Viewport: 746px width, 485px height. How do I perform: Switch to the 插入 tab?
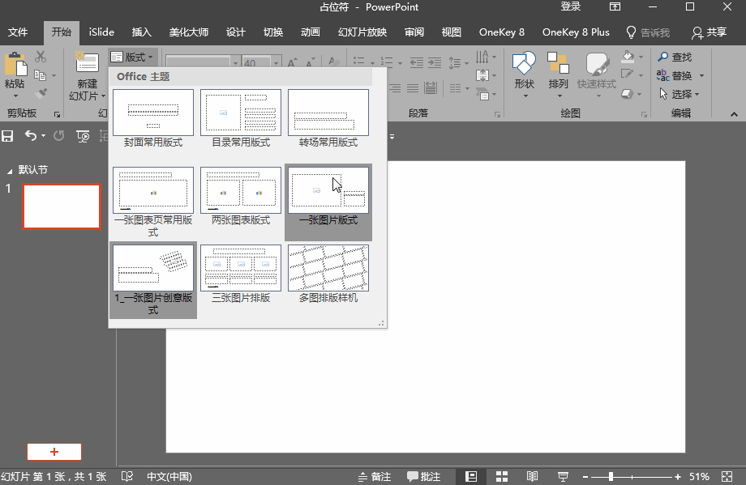coord(141,32)
